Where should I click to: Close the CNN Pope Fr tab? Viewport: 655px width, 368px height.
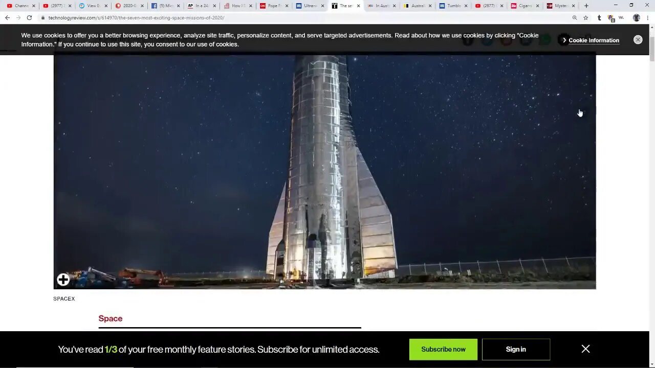286,6
